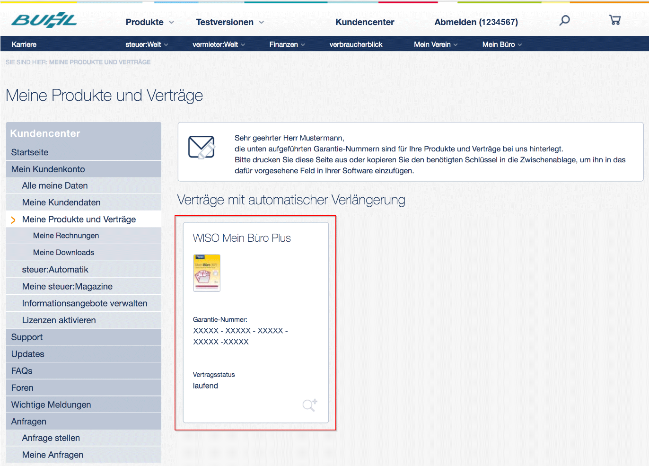The width and height of the screenshot is (649, 466).
Task: Select Mein Kundenkonto in sidebar
Action: 84,169
